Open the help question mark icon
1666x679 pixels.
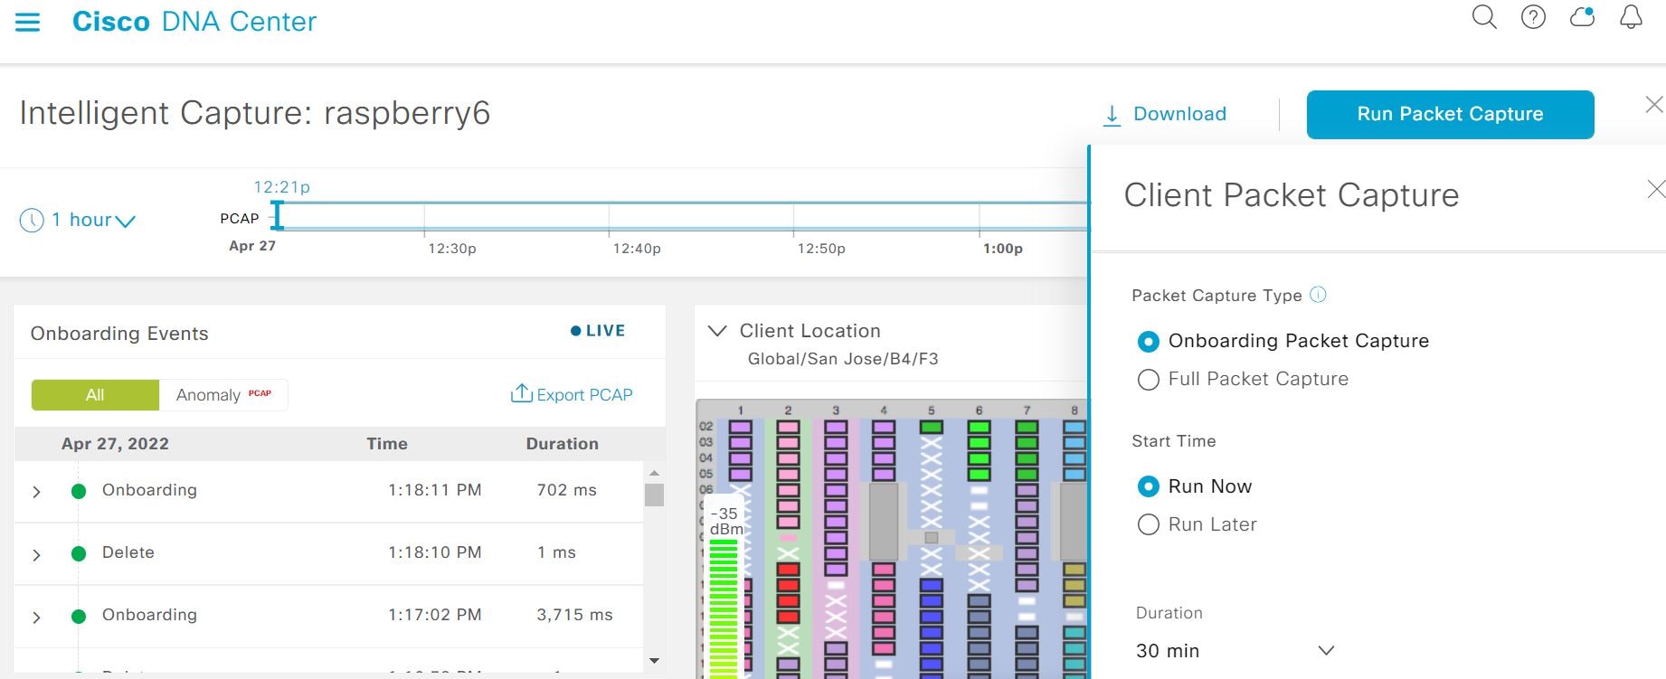(x=1533, y=17)
